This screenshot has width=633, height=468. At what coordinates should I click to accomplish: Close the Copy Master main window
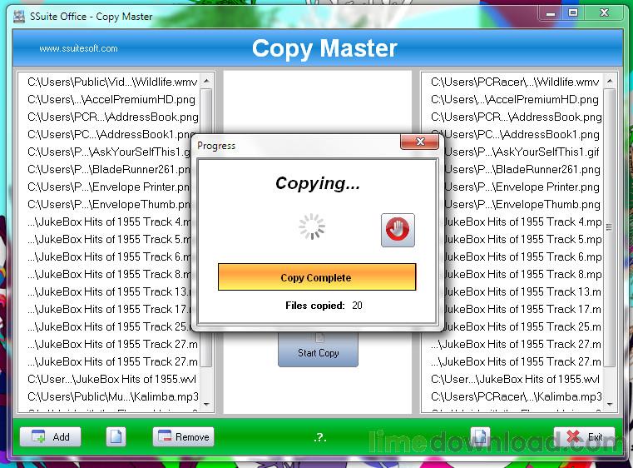click(x=604, y=13)
